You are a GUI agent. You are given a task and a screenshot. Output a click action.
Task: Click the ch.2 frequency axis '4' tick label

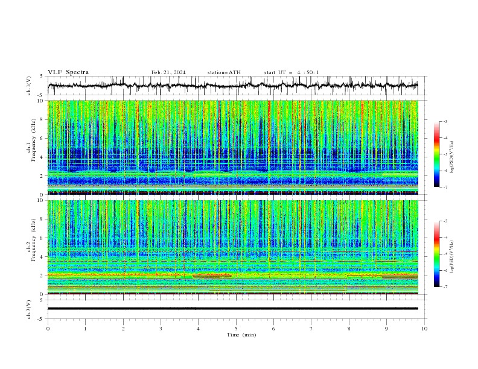[x=42, y=257]
